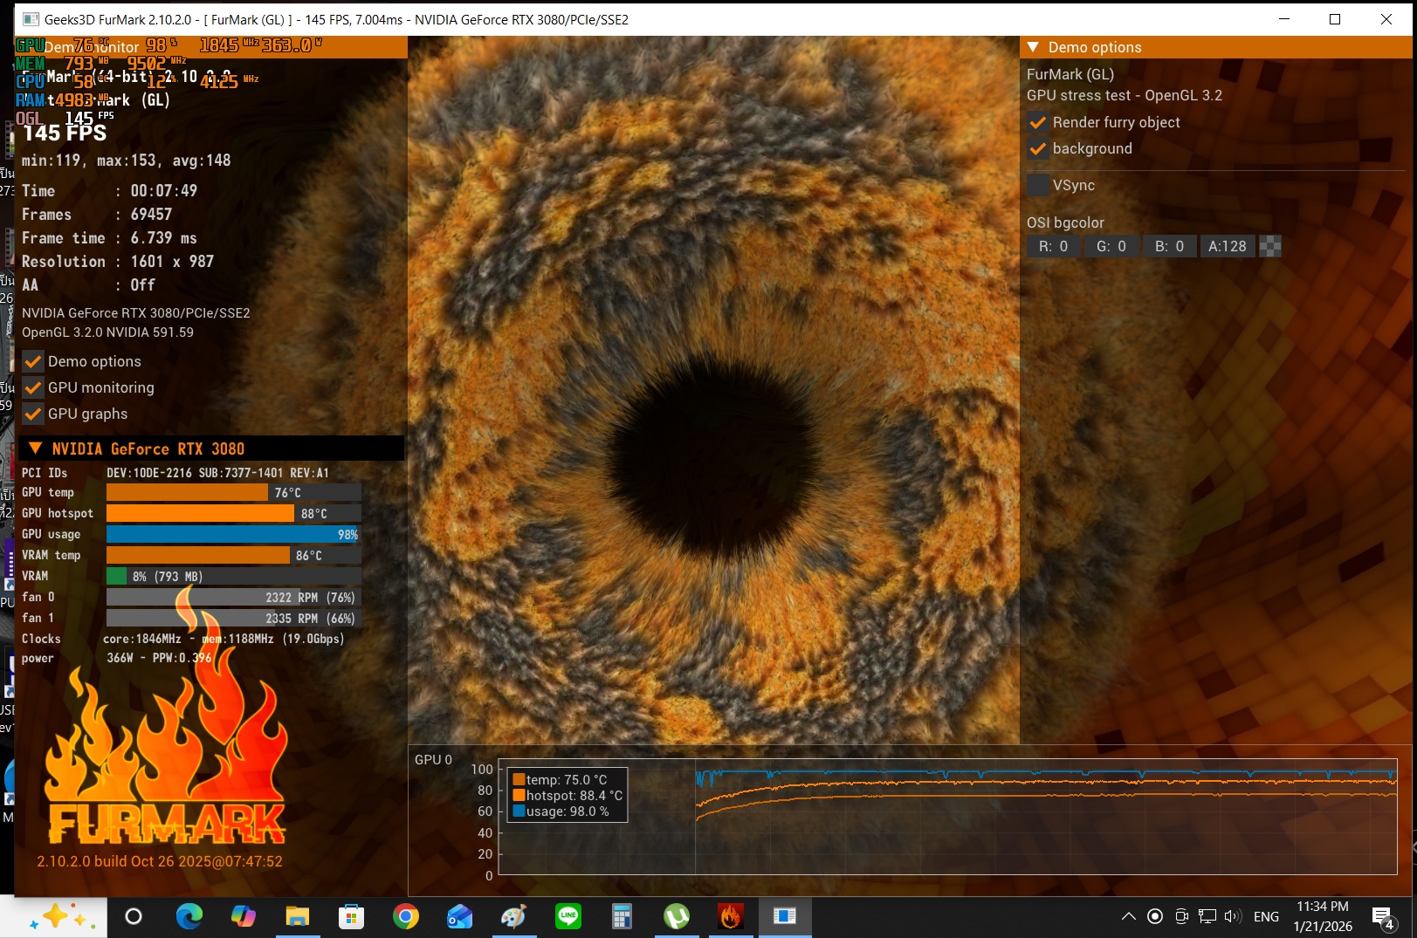Open Calculator from the taskbar
Image resolution: width=1417 pixels, height=938 pixels.
click(x=622, y=916)
